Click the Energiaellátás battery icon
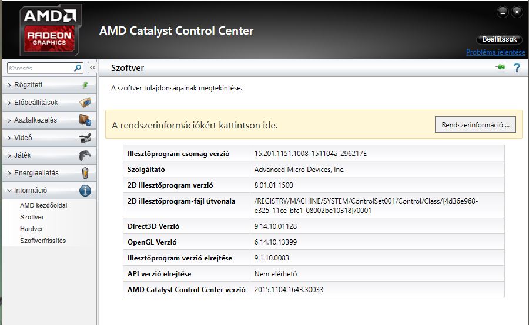 85,173
